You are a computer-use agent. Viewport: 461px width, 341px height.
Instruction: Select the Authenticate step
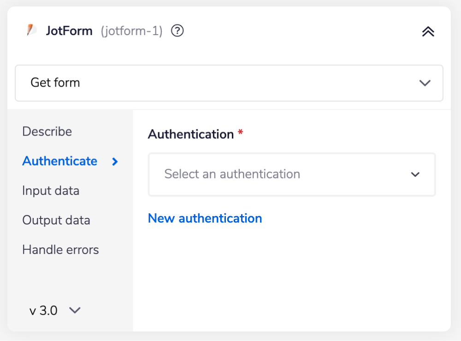[x=59, y=161]
